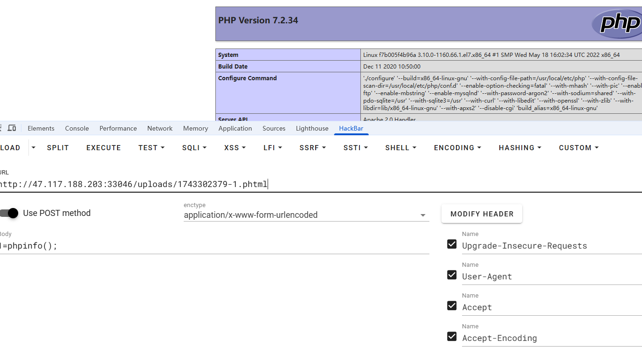Image resolution: width=642 pixels, height=347 pixels.
Task: Click the SPLIT button
Action: (x=58, y=147)
